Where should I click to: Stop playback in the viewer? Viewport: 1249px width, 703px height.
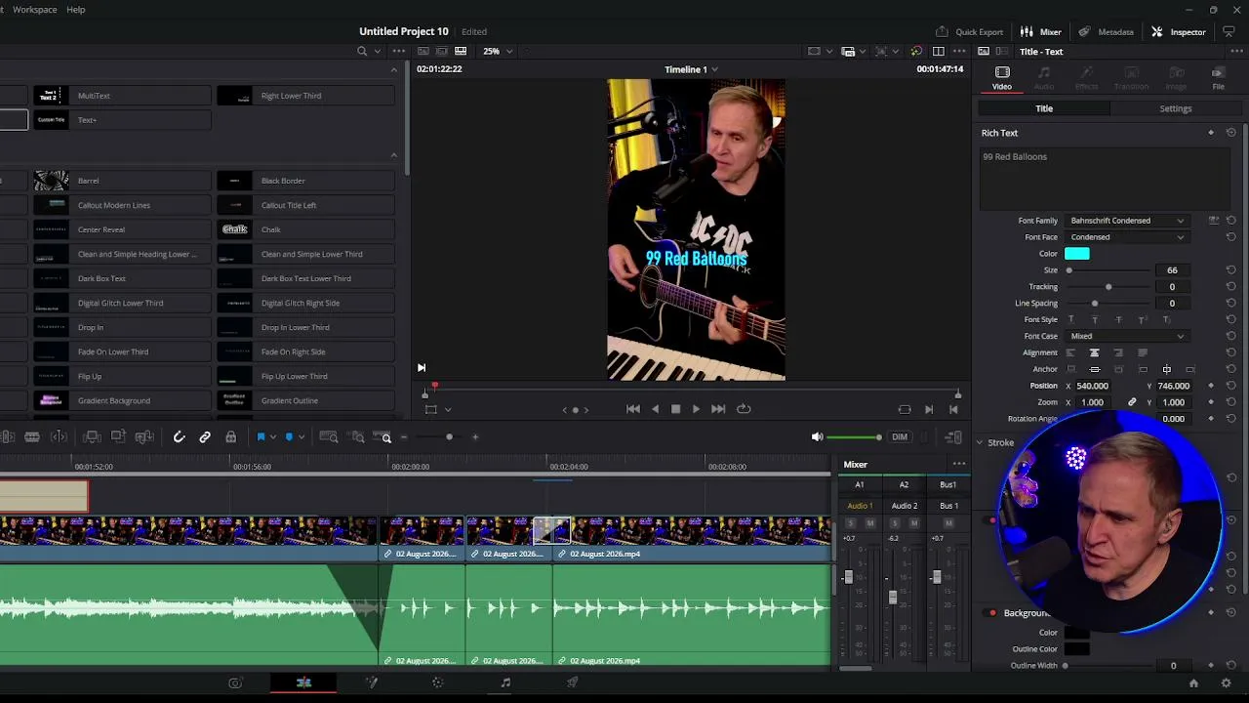click(x=675, y=409)
